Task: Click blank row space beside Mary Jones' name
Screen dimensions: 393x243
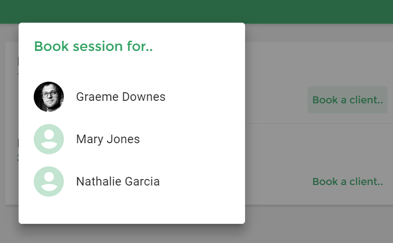Action: coord(191,139)
